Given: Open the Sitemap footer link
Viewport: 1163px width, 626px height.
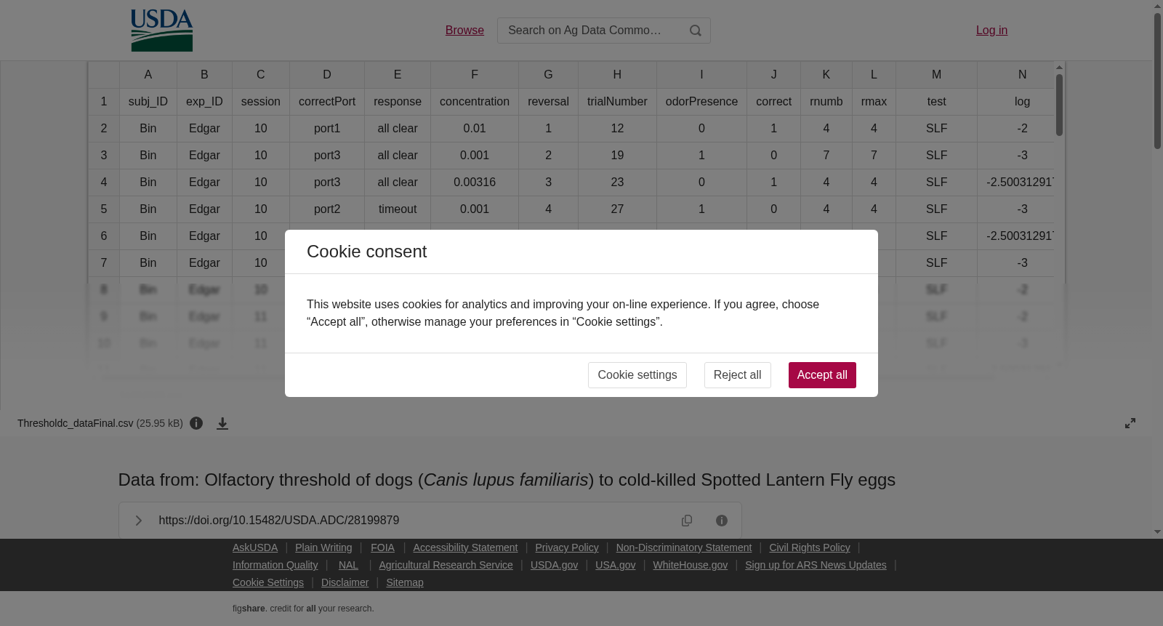Looking at the screenshot, I should coord(405,582).
